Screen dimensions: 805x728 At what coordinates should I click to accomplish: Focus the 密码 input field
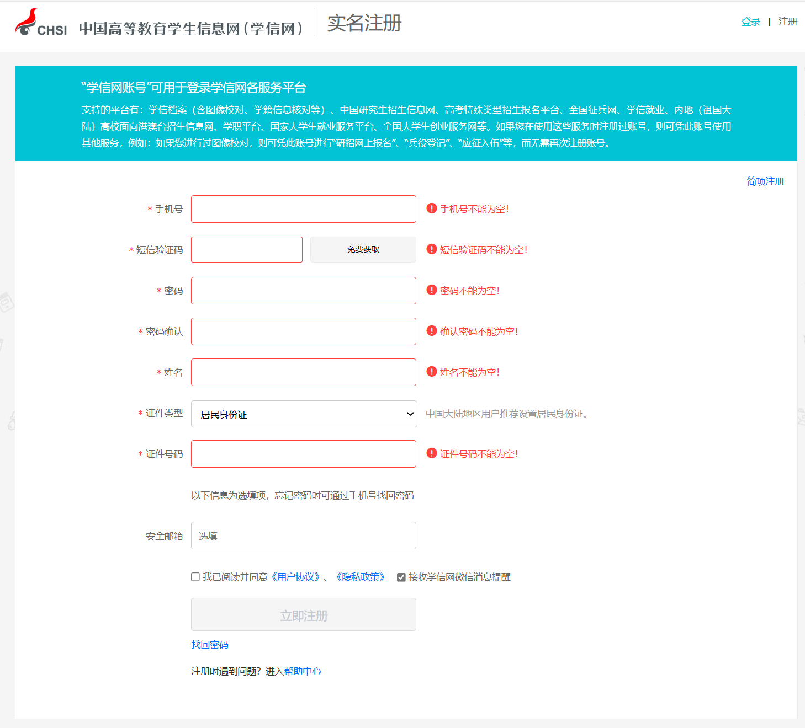tap(304, 291)
